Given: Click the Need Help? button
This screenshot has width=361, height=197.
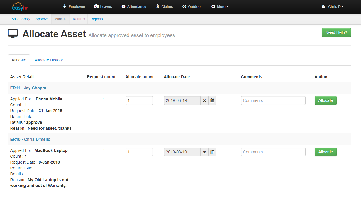Looking at the screenshot, I should 336,32.
